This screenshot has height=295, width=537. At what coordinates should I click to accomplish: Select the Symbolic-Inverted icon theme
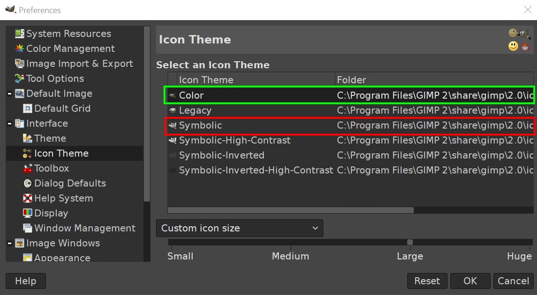221,155
